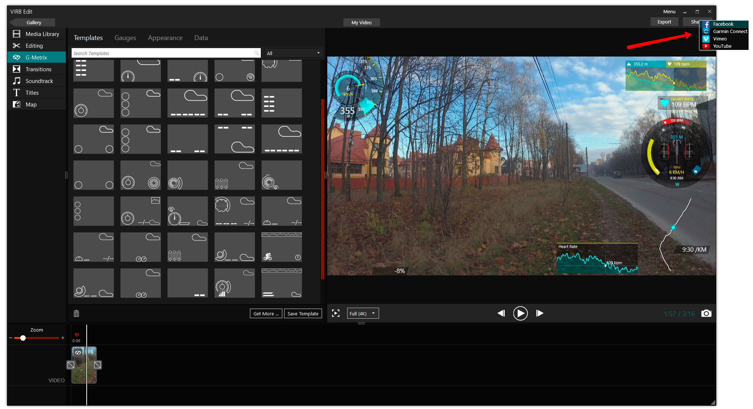This screenshot has width=753, height=409.
Task: Click the camera snapshot icon
Action: (706, 314)
